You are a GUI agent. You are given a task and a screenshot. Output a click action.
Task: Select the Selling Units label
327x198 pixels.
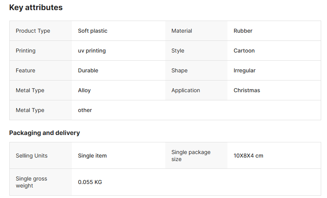(31, 156)
